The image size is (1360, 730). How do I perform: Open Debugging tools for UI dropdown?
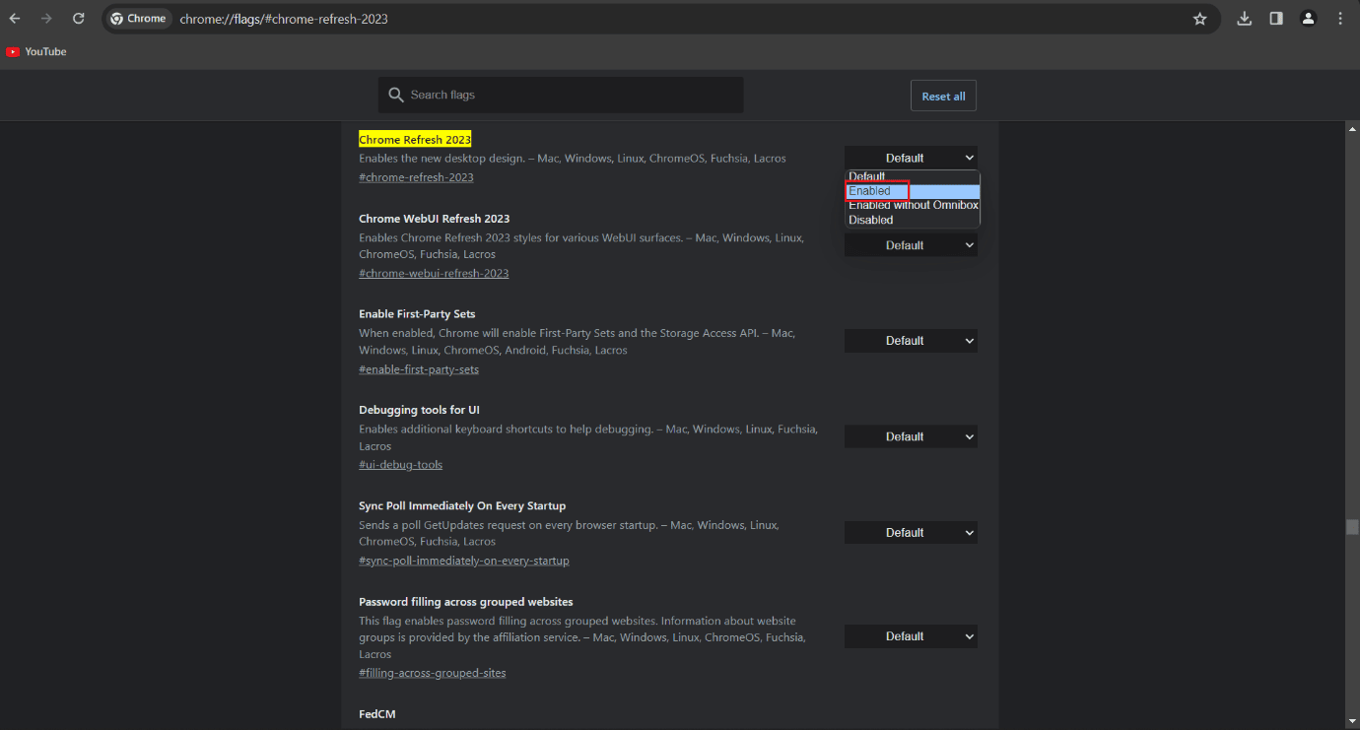pyautogui.click(x=911, y=436)
